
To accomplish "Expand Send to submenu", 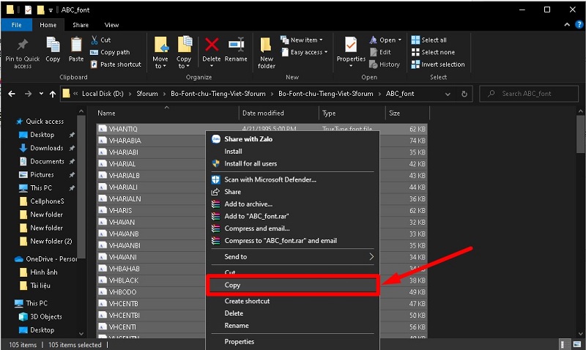I will 292,256.
